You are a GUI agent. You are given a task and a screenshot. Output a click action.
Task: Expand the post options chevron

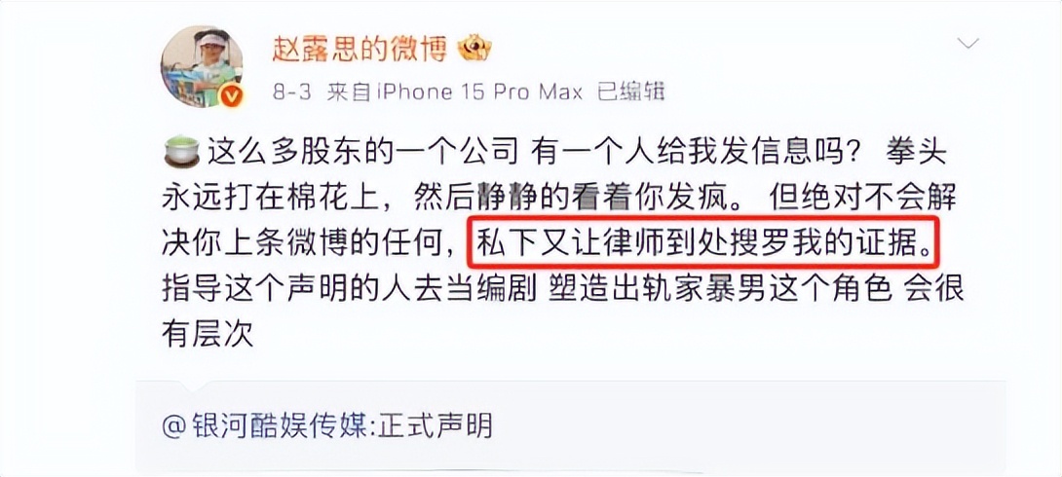coord(968,44)
